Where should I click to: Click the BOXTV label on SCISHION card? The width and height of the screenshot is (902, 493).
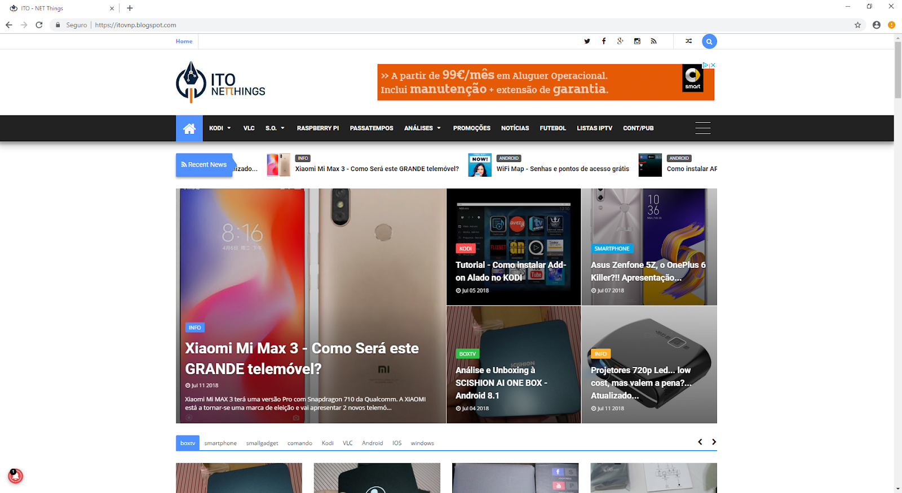tap(467, 354)
